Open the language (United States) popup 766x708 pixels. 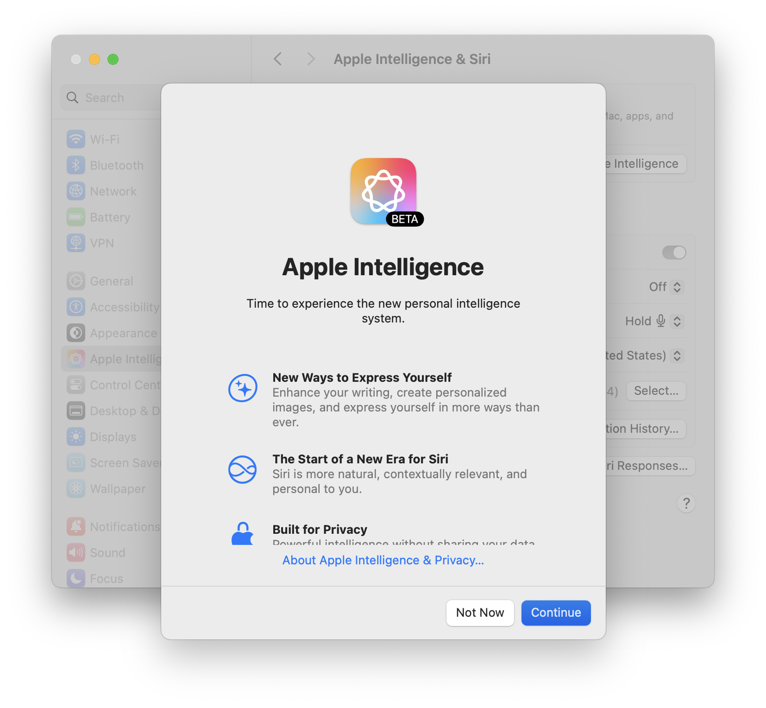click(x=645, y=355)
